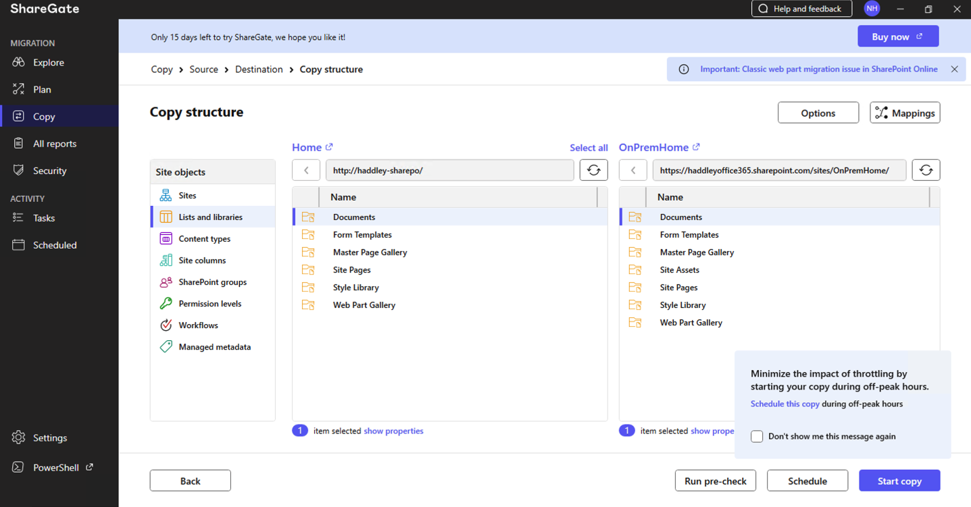Click the Back button

click(191, 481)
